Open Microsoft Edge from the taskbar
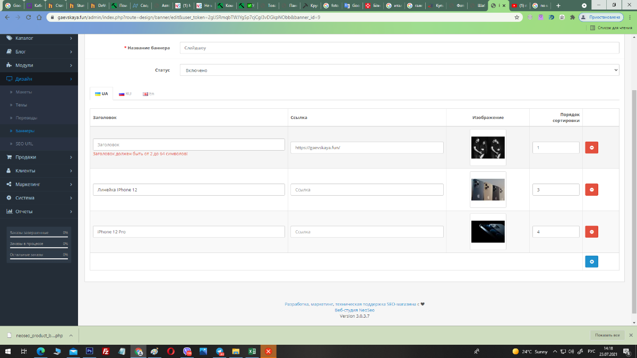Viewport: 637px width, 358px height. coord(40,351)
